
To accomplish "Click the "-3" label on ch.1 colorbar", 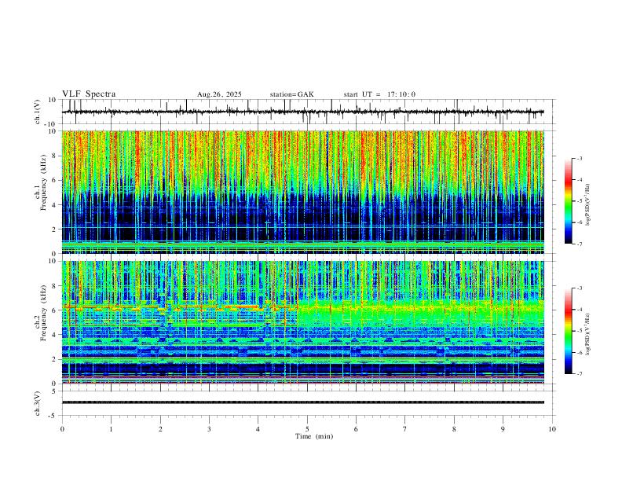I will tap(580, 158).
